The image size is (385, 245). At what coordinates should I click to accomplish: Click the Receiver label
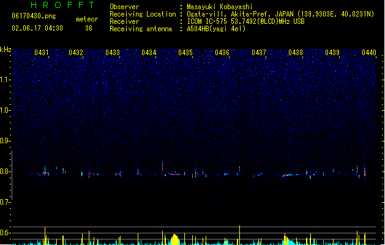(124, 21)
